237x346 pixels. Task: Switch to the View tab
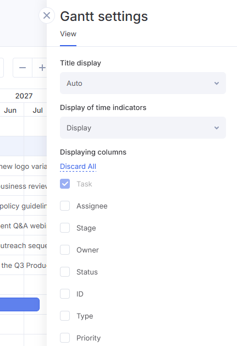click(68, 34)
